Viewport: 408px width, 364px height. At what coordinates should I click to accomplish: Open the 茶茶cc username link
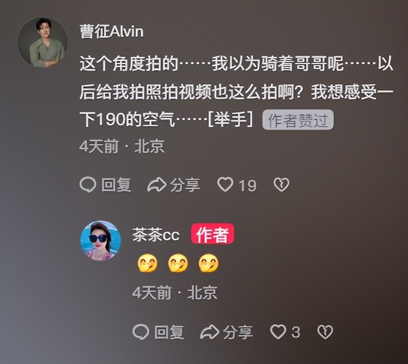pos(156,235)
